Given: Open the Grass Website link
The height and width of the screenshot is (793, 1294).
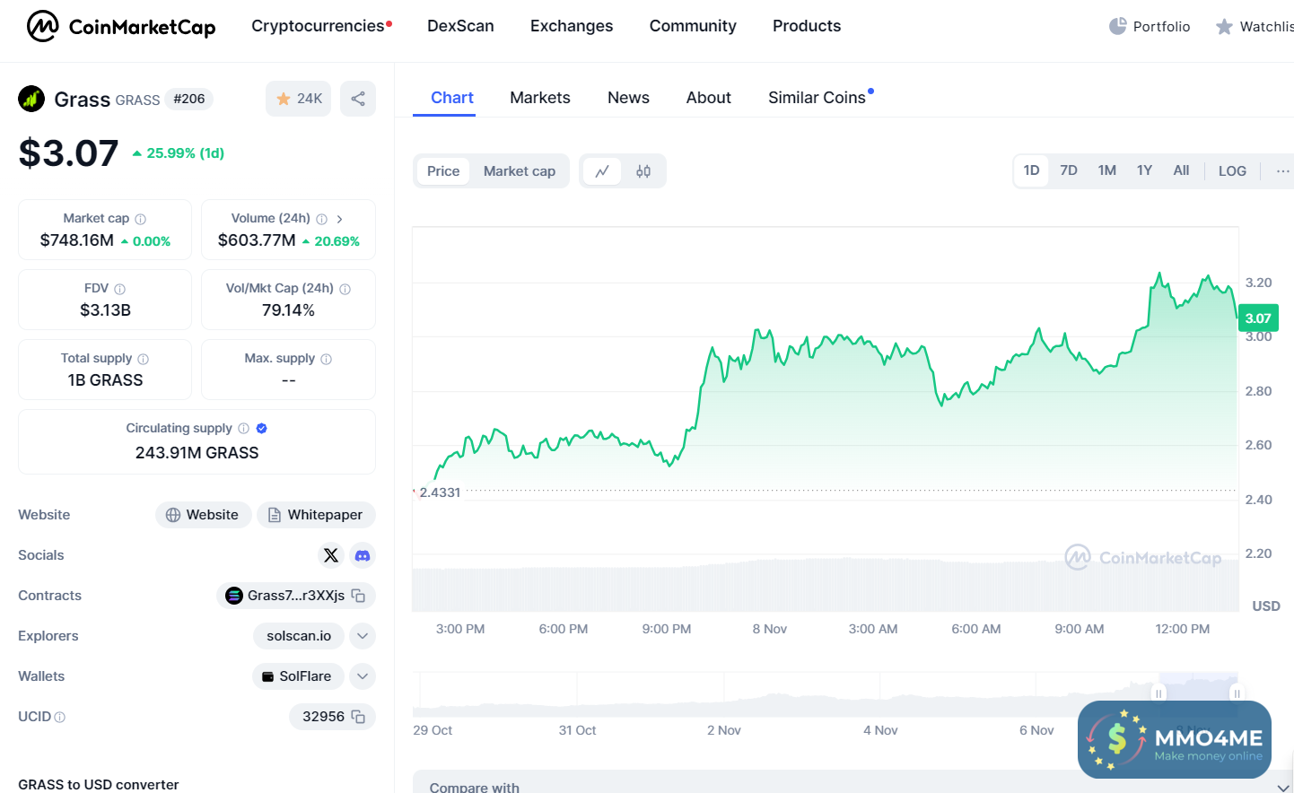Looking at the screenshot, I should (203, 515).
